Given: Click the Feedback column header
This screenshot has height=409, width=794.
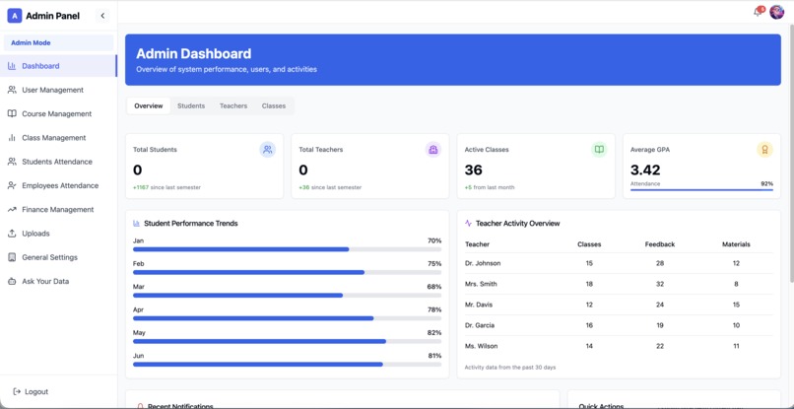Looking at the screenshot, I should tap(660, 244).
